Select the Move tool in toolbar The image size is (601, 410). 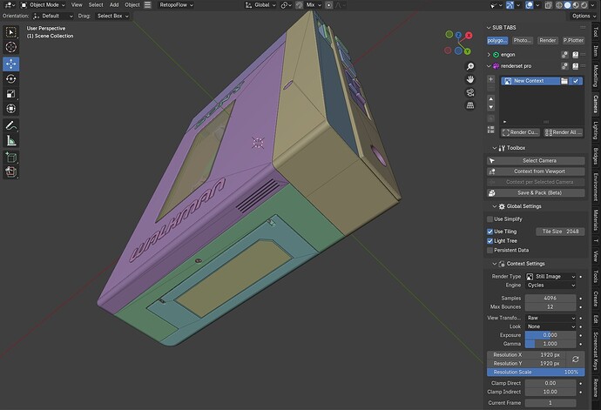pyautogui.click(x=10, y=64)
